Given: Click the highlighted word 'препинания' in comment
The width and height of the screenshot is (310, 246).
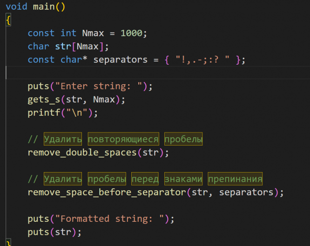Looking at the screenshot, I should pyautogui.click(x=235, y=179).
